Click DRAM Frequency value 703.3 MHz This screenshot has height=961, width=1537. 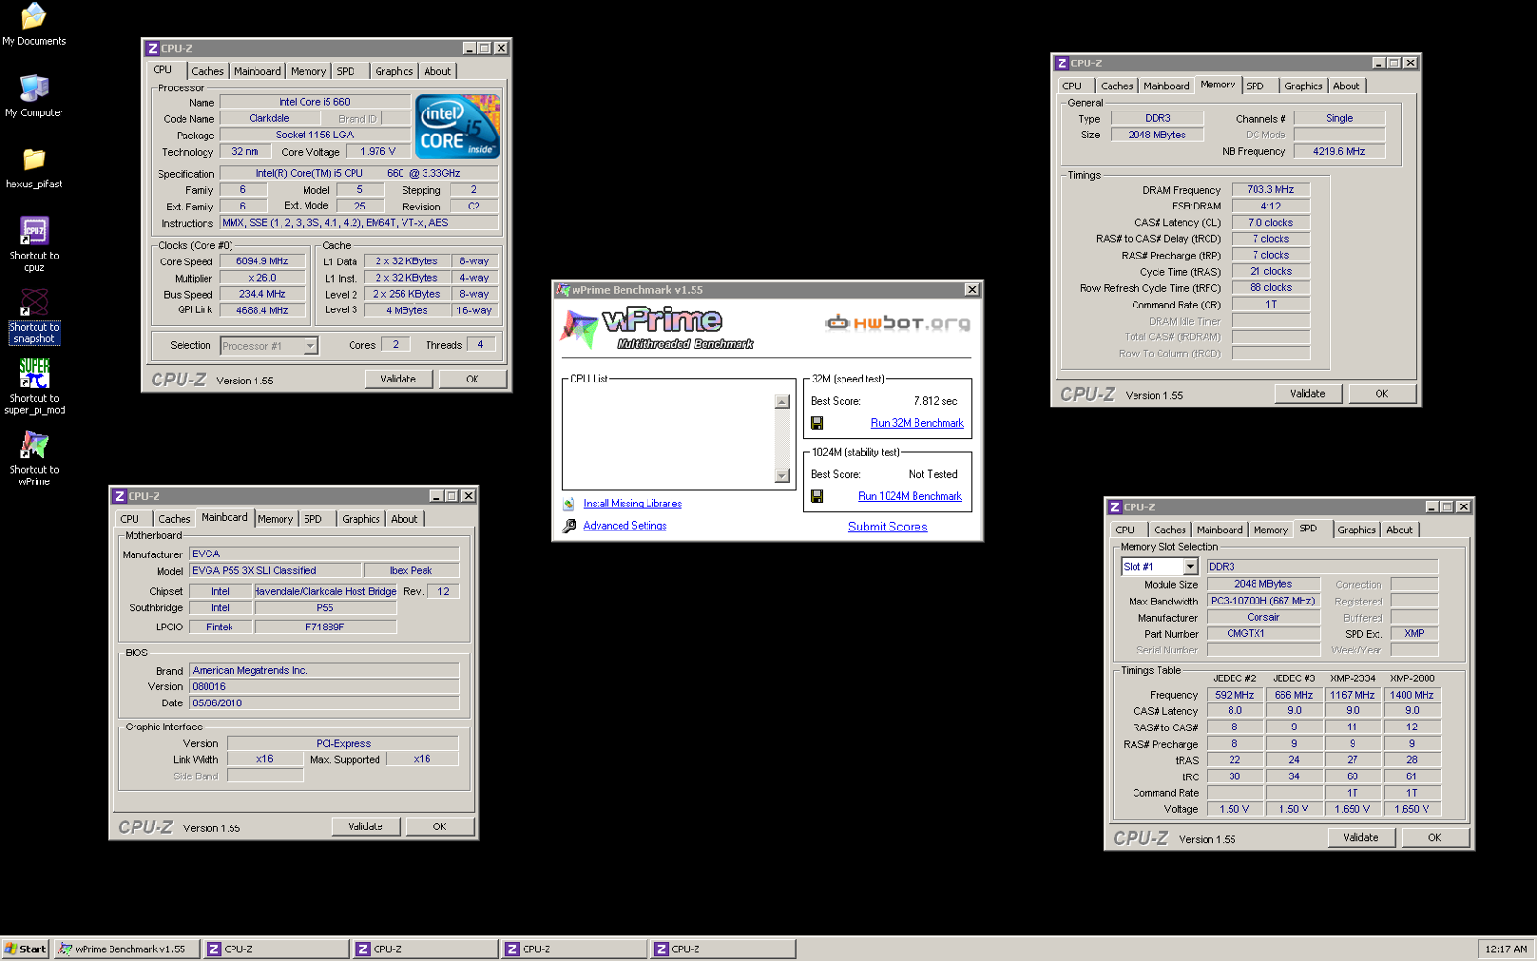[x=1271, y=190]
